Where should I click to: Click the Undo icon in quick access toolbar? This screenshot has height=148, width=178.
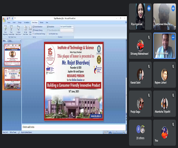10,18
